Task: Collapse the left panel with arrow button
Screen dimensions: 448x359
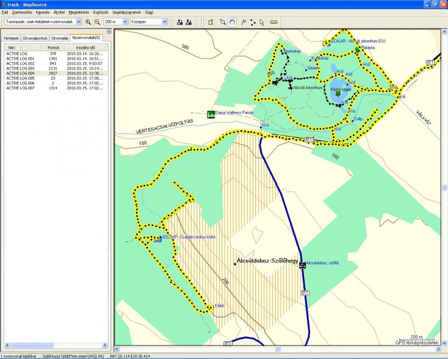Action: point(109,31)
